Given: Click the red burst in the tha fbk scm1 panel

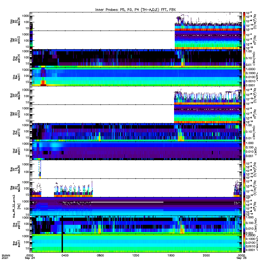Looking at the screenshot, I should click(43, 83).
